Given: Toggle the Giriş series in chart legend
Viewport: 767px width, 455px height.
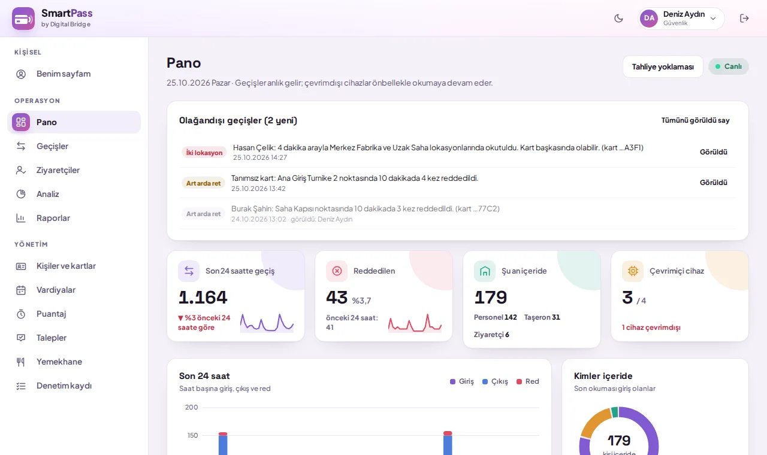Looking at the screenshot, I should pyautogui.click(x=462, y=381).
